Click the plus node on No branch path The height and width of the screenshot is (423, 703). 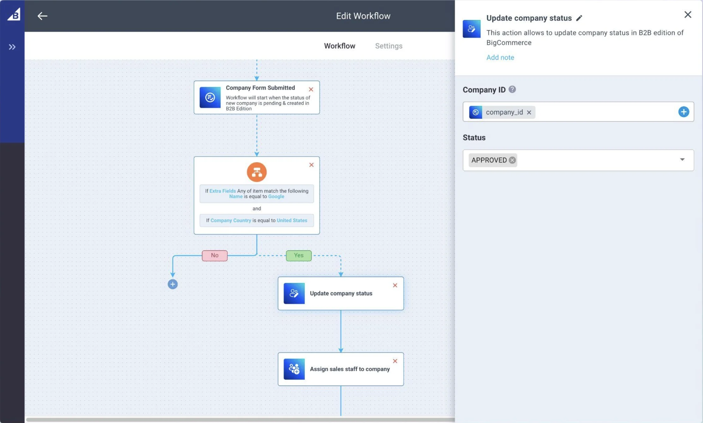click(x=173, y=284)
